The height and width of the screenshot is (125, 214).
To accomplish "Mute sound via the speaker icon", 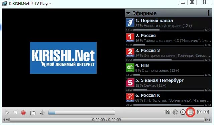I will [42, 113].
